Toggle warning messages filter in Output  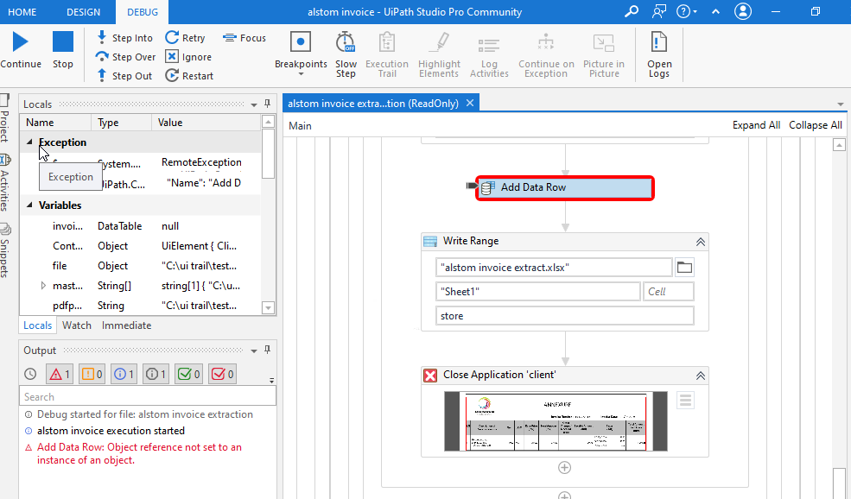pos(92,374)
